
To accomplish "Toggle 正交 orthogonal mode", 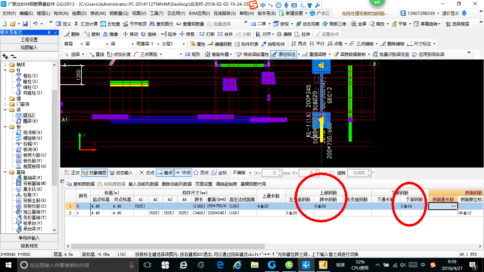I will pos(72,173).
